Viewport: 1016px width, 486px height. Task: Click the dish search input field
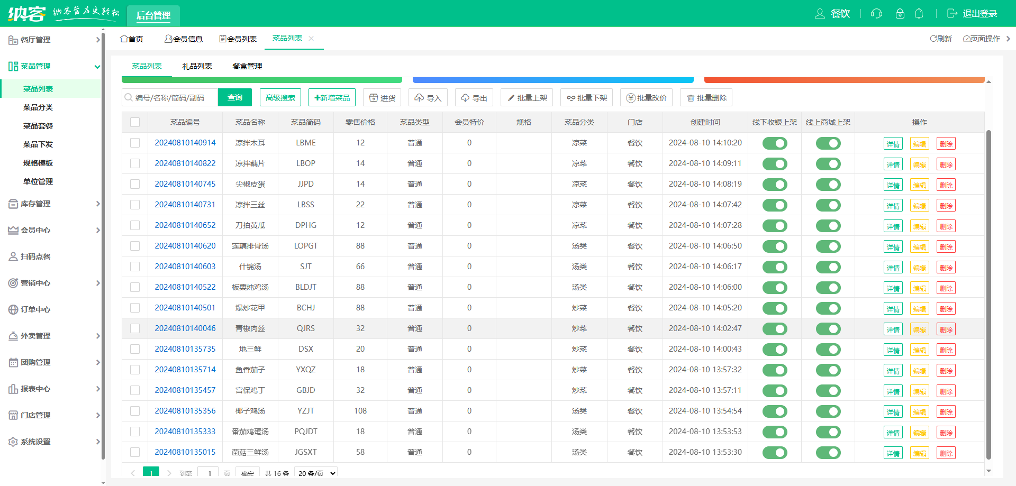(x=170, y=98)
